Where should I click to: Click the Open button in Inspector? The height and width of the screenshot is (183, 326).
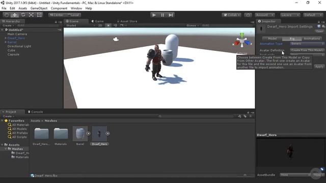319,32
